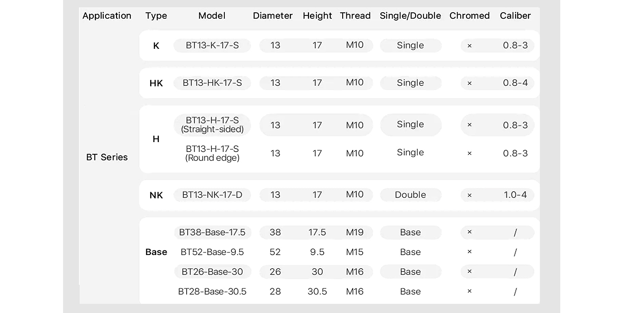Click the Chromed × mark for BT38-Base-17.5
The height and width of the screenshot is (313, 624).
469,232
